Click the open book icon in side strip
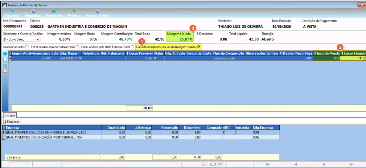This screenshot has height=168, width=366. (5, 71)
